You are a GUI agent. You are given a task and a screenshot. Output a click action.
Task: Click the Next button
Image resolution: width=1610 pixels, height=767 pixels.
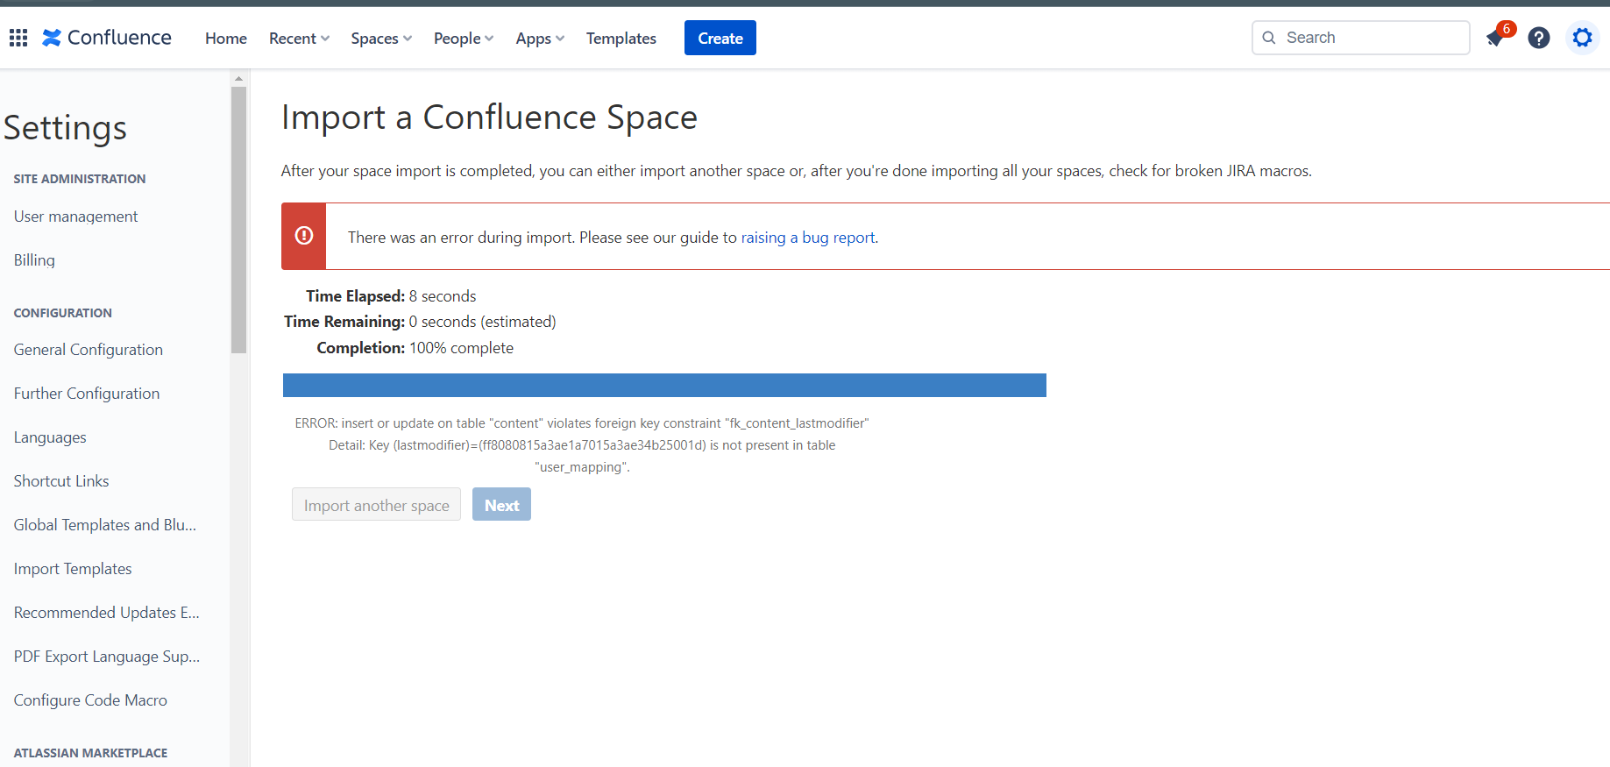pyautogui.click(x=501, y=505)
